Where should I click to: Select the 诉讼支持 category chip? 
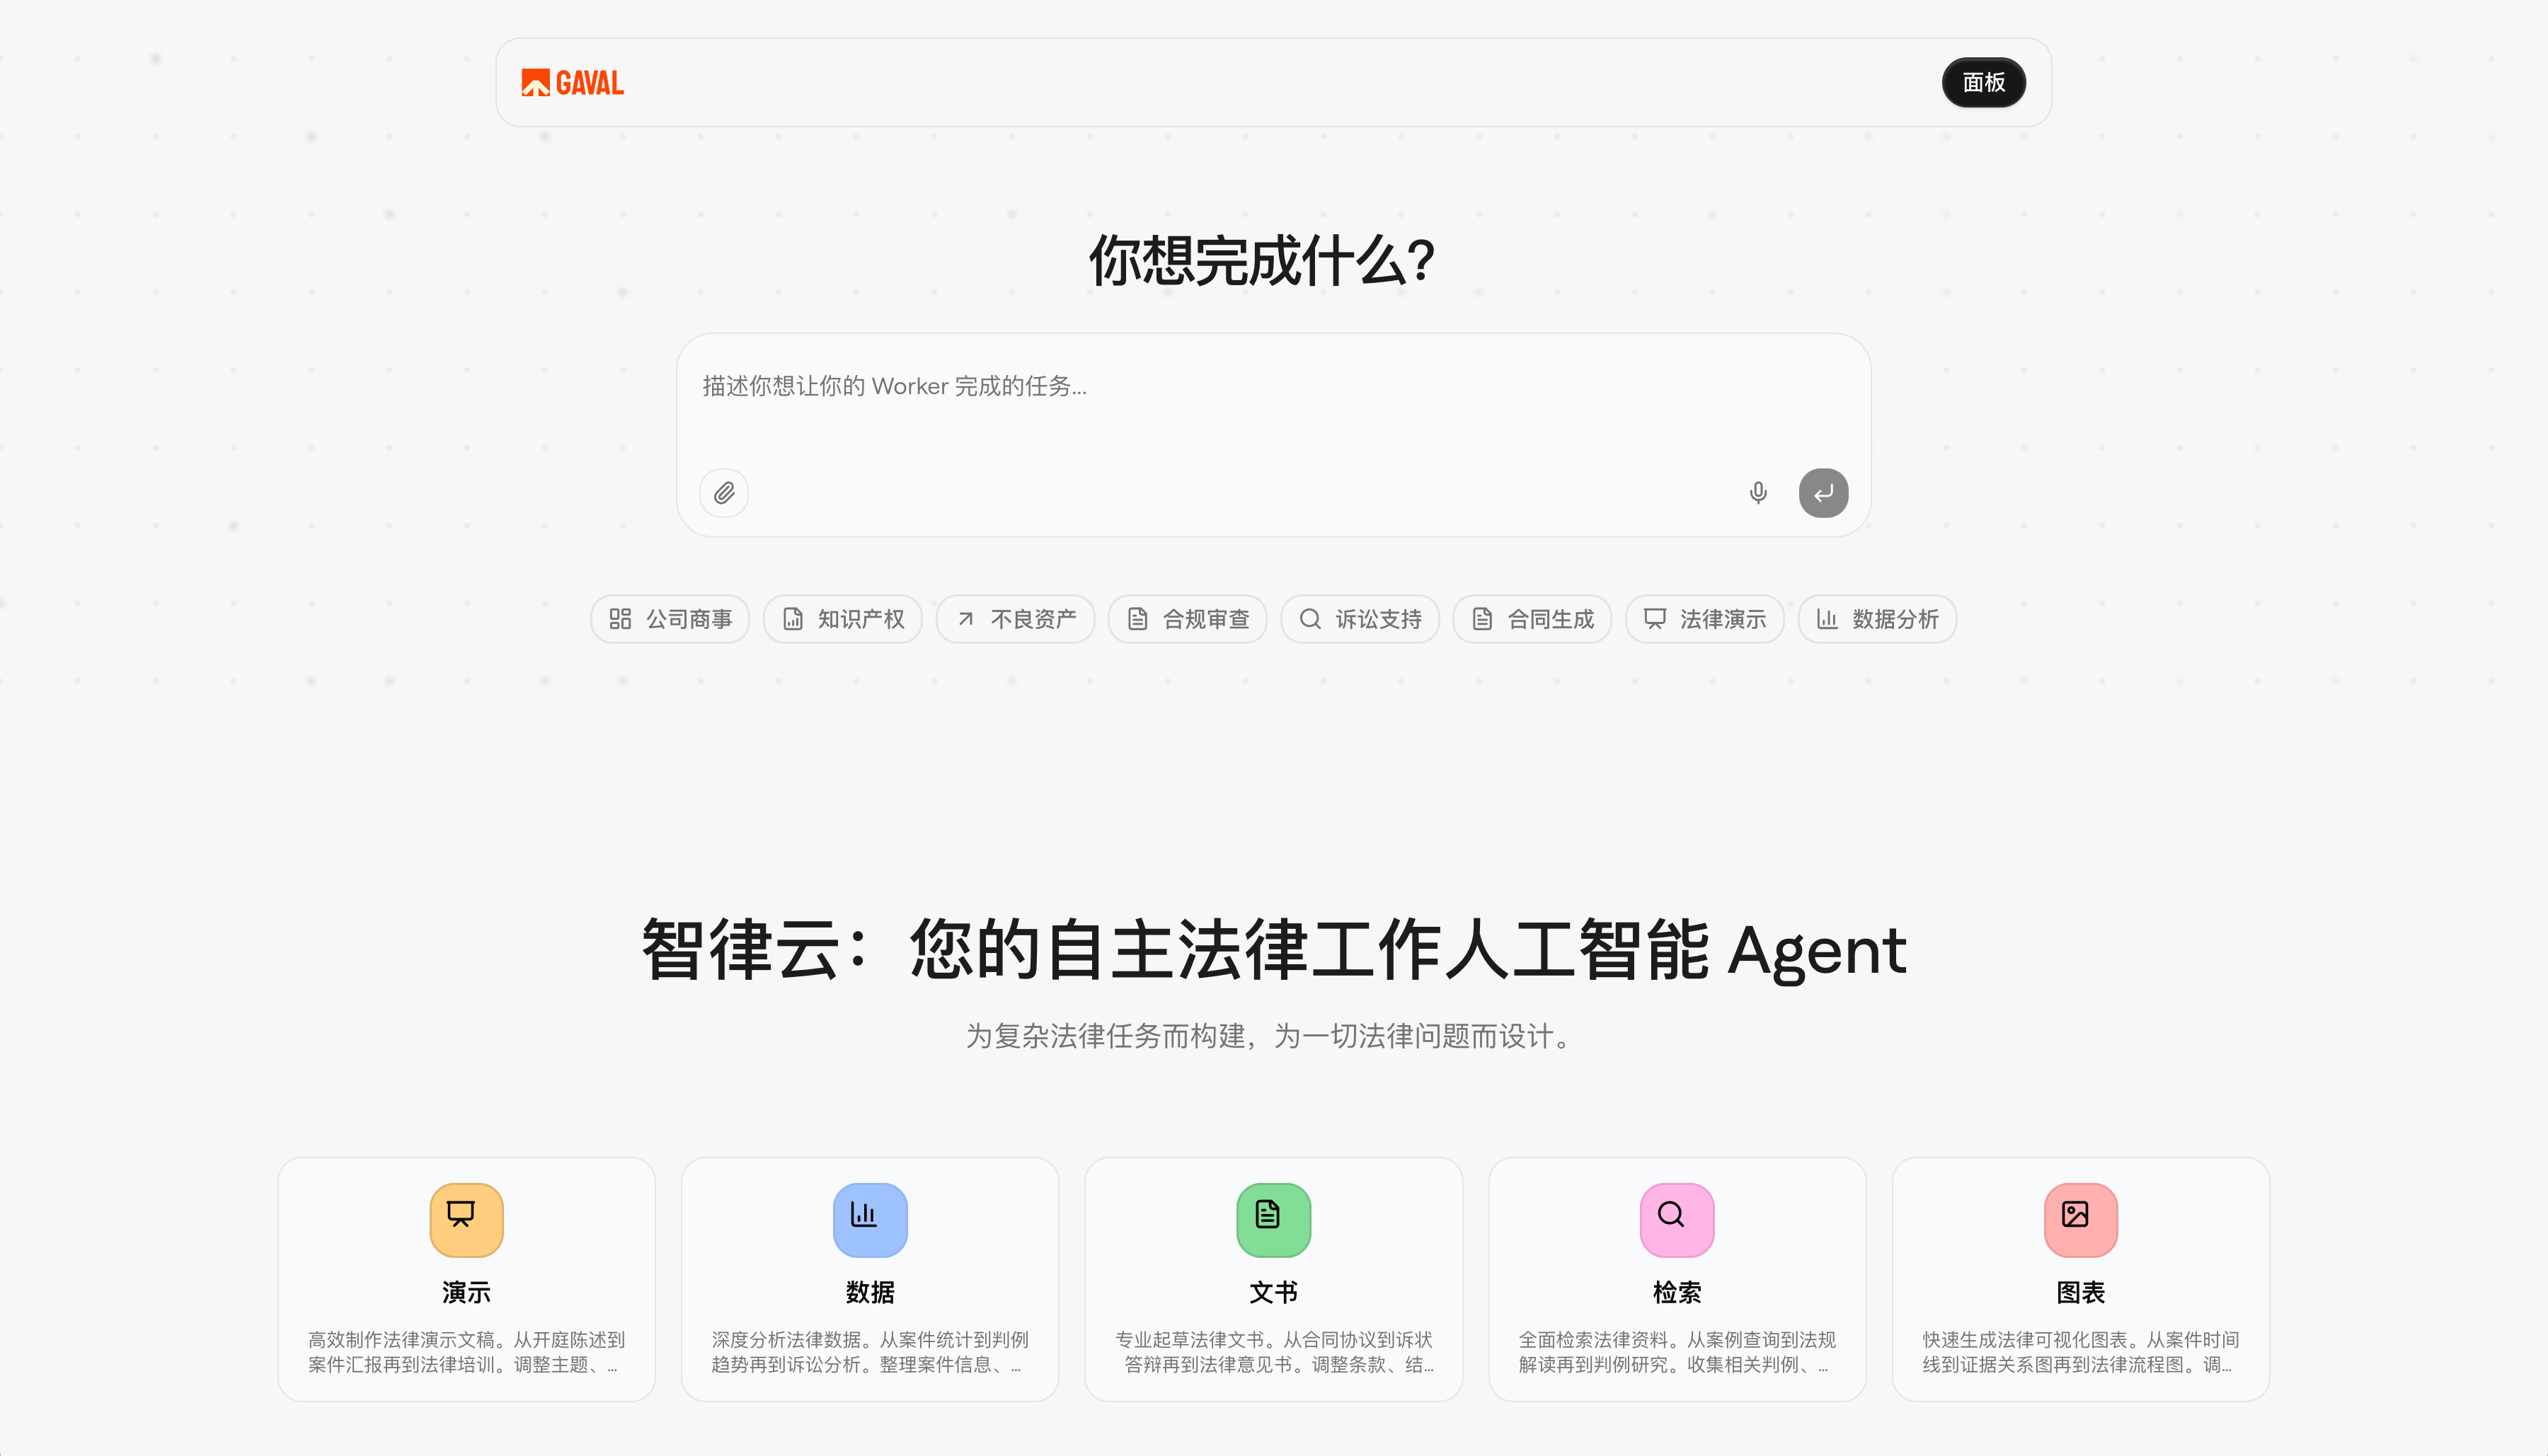pyautogui.click(x=1360, y=619)
